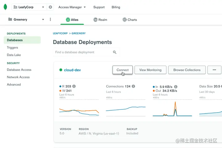
Task: Click the "AWS / N. Virginia (us-east-1)" region text
Action: [99, 134]
